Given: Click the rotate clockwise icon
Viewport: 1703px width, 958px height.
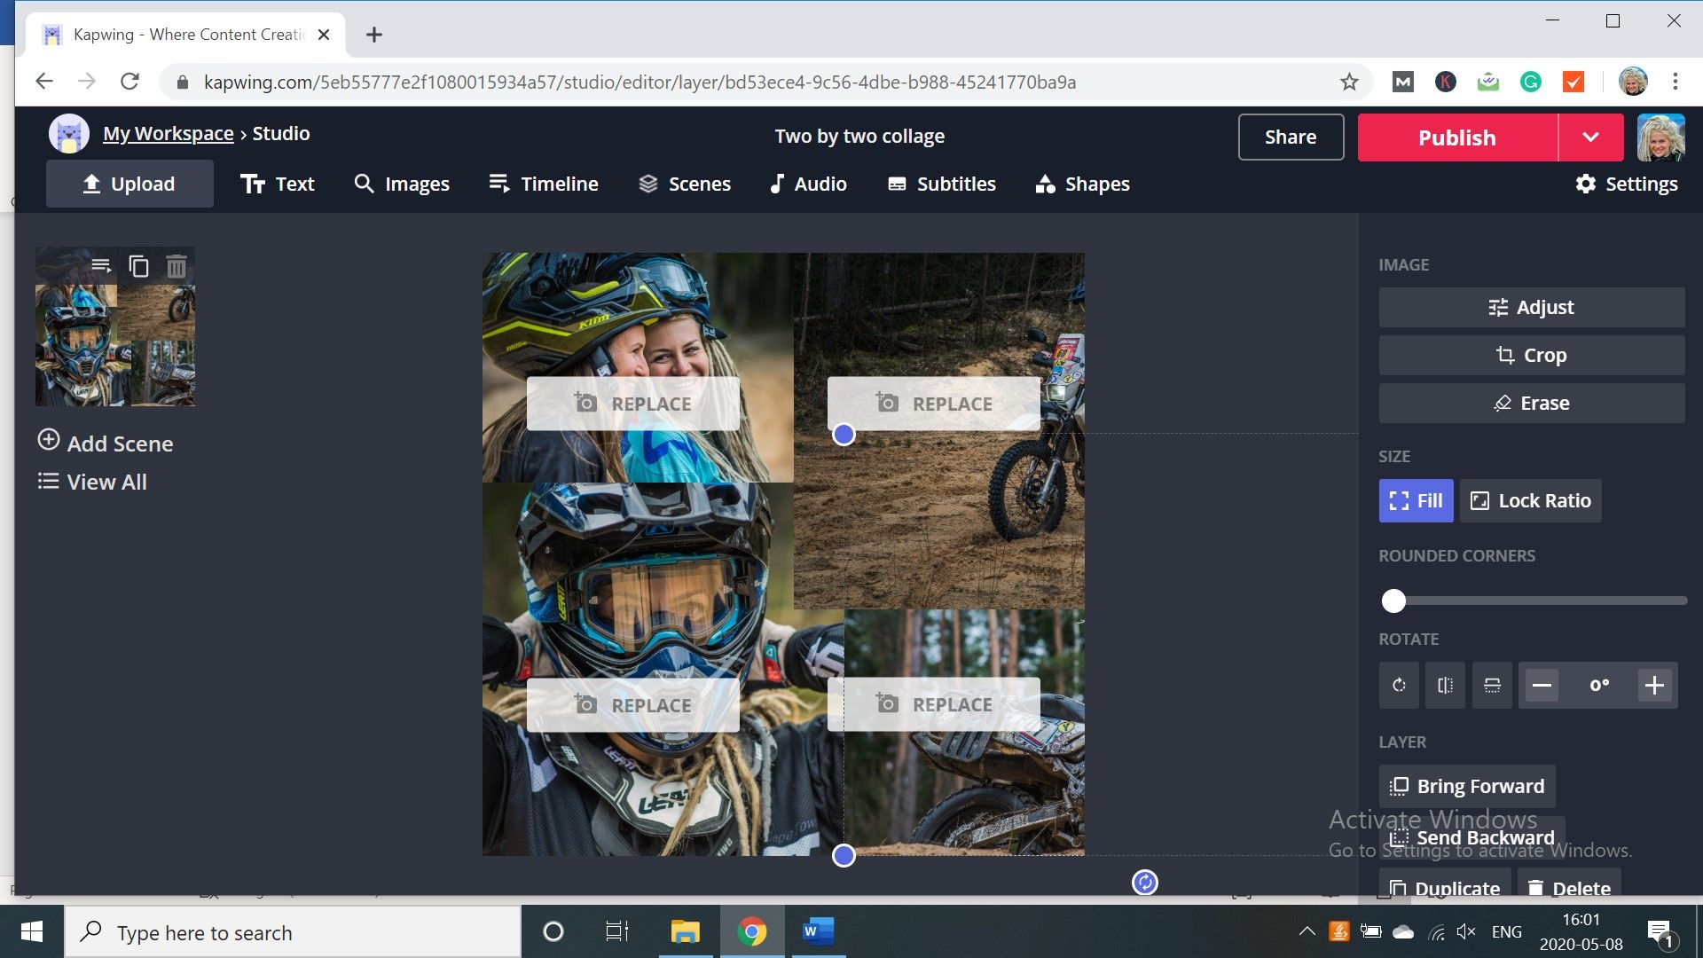Looking at the screenshot, I should pyautogui.click(x=1399, y=685).
